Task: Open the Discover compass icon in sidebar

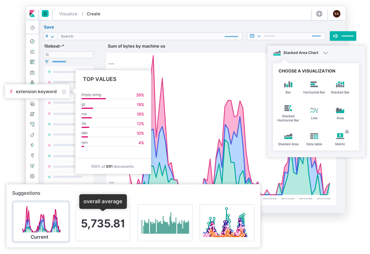Action: 32,41
